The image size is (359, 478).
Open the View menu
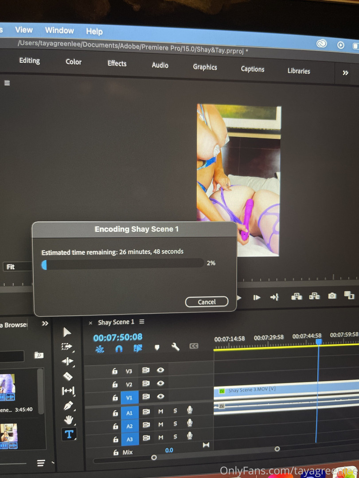pos(24,30)
